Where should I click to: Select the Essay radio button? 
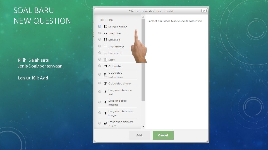tap(100, 59)
